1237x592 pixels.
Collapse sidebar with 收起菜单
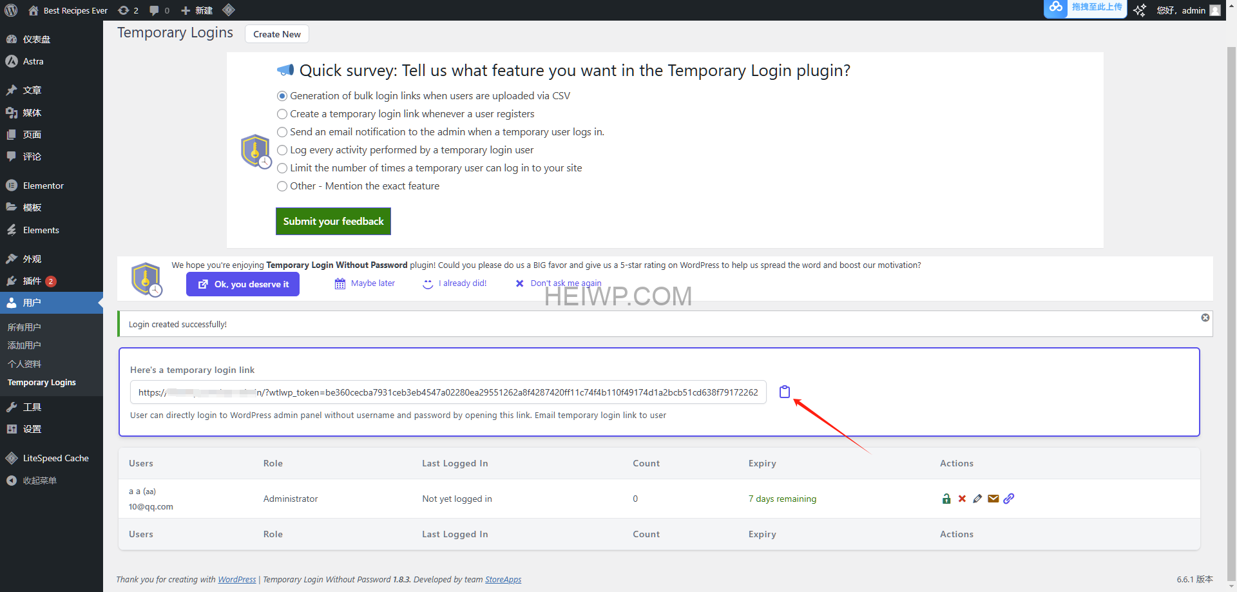tap(52, 481)
